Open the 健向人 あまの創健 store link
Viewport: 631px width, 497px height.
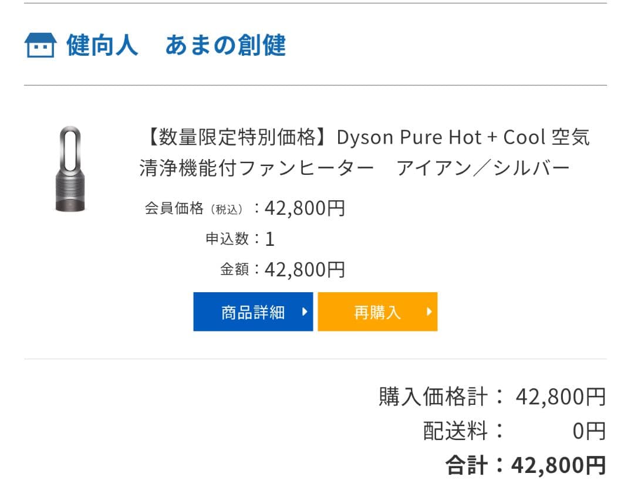point(176,45)
